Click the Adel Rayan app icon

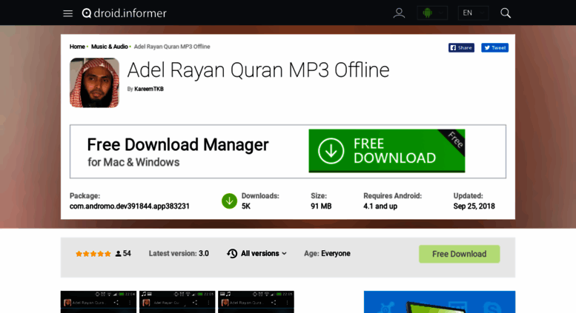[94, 83]
